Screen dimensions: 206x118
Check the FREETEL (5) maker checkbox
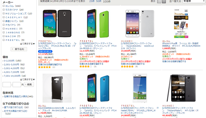(4, 40)
